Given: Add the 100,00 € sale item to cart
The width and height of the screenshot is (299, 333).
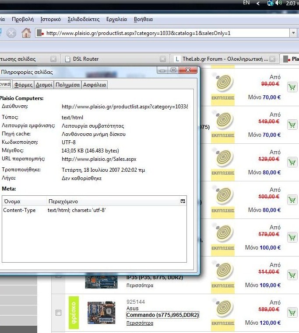Looking at the screenshot, I should click(292, 237).
